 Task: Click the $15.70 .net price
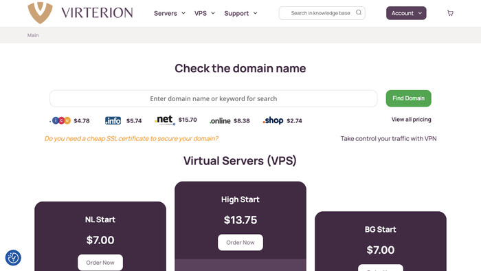[188, 120]
